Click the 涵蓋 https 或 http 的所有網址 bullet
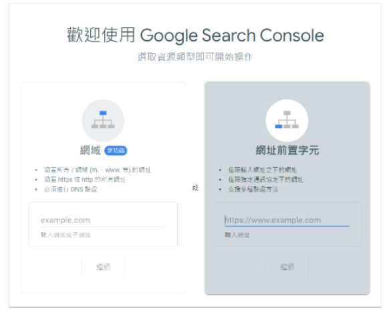 click(x=85, y=180)
